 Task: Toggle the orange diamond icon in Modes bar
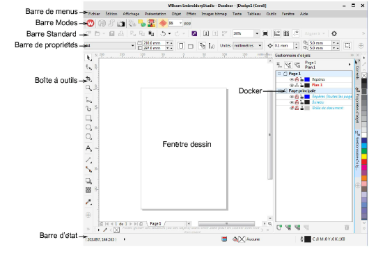click(163, 23)
